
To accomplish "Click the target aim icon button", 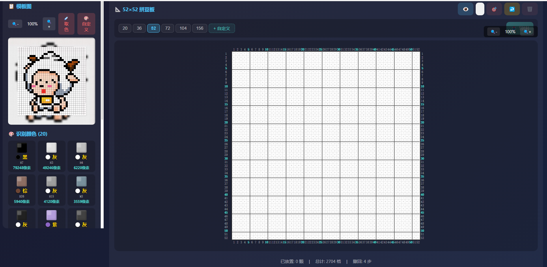I will (494, 9).
